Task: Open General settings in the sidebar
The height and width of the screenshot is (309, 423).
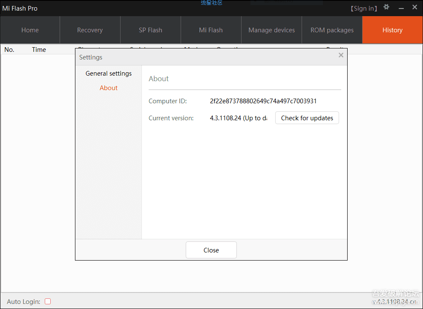Action: pos(109,74)
